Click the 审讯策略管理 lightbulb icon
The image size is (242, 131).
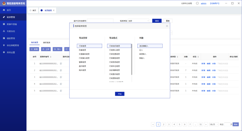click(x=4, y=45)
